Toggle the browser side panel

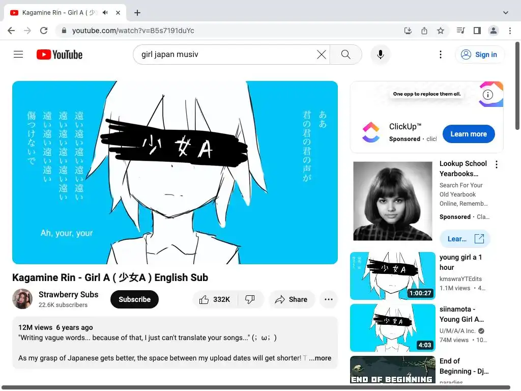[x=477, y=31]
